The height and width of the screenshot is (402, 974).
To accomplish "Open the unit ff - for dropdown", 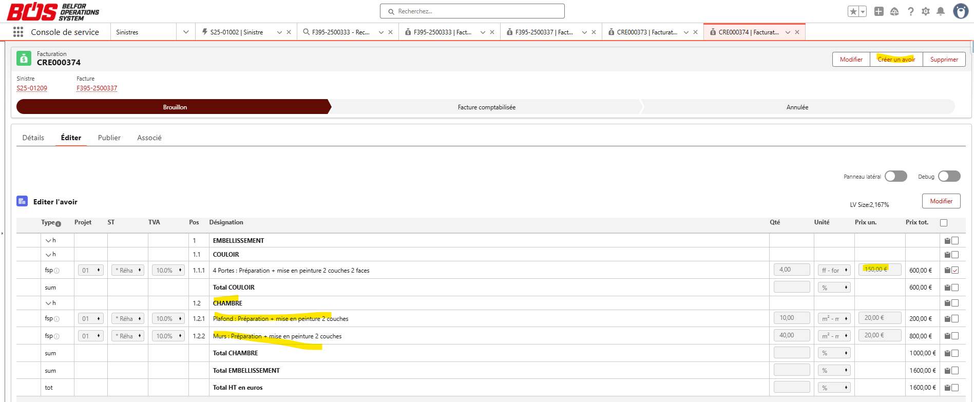I will pyautogui.click(x=834, y=270).
